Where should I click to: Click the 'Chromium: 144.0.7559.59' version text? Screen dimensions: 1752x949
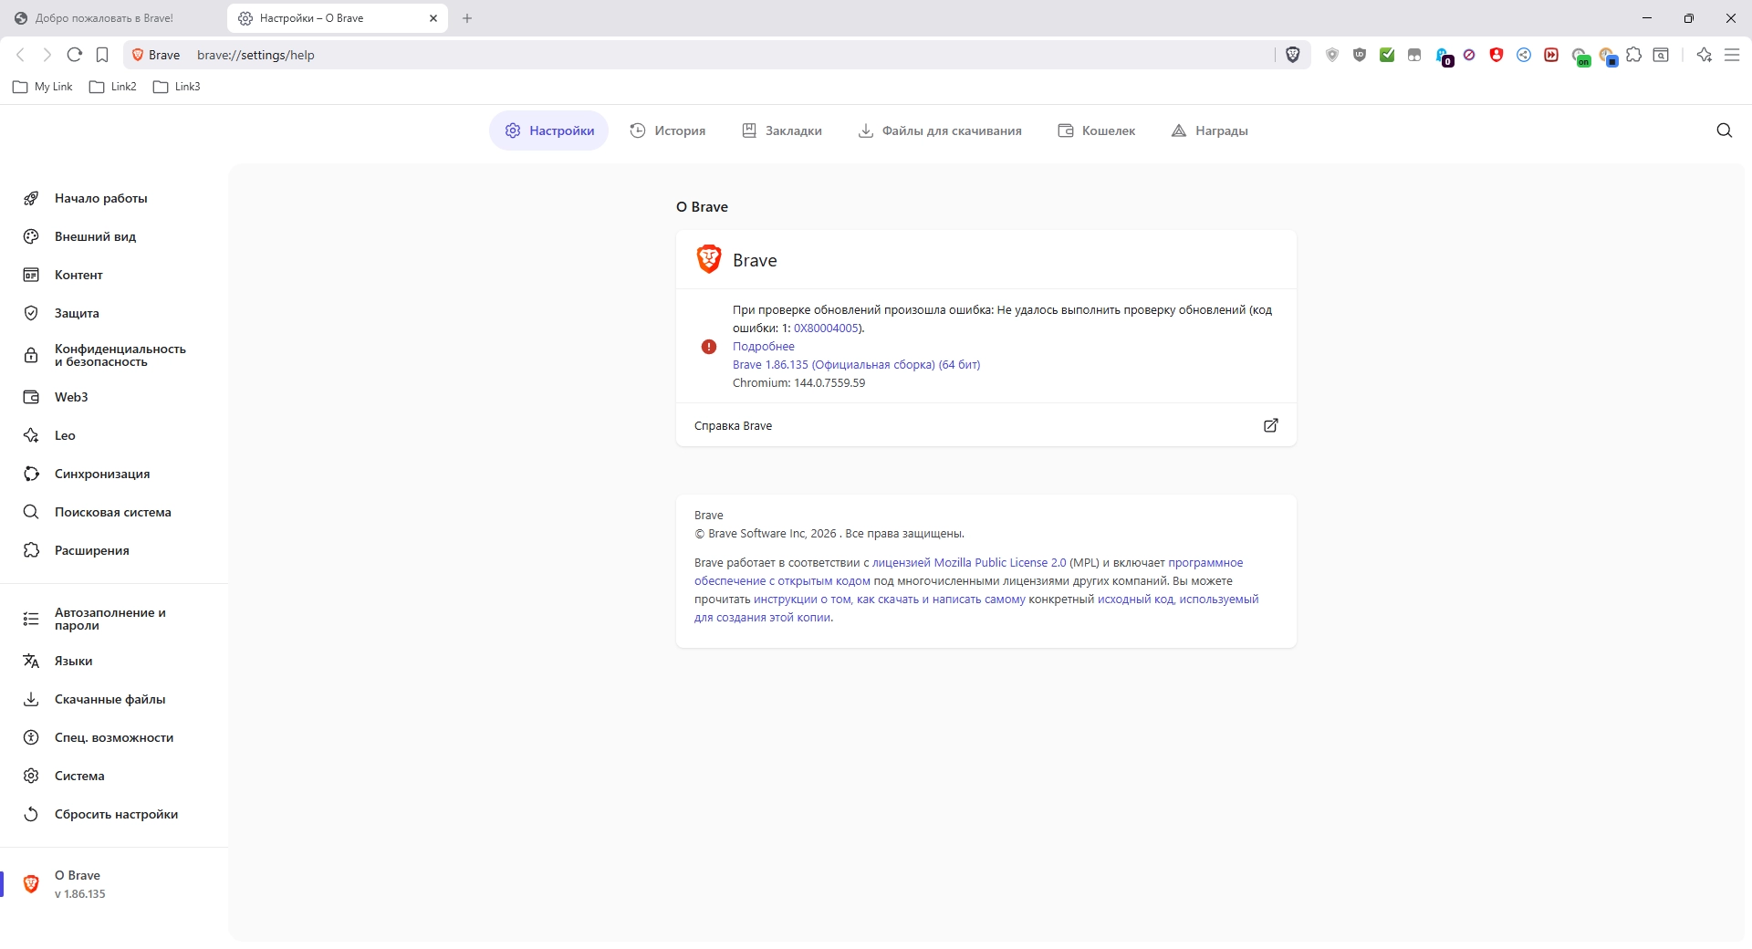(x=798, y=383)
